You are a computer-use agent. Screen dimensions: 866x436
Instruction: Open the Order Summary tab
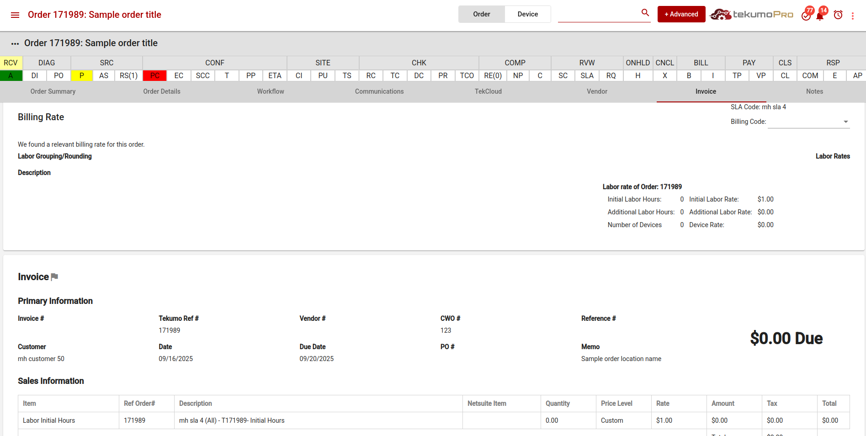click(53, 91)
